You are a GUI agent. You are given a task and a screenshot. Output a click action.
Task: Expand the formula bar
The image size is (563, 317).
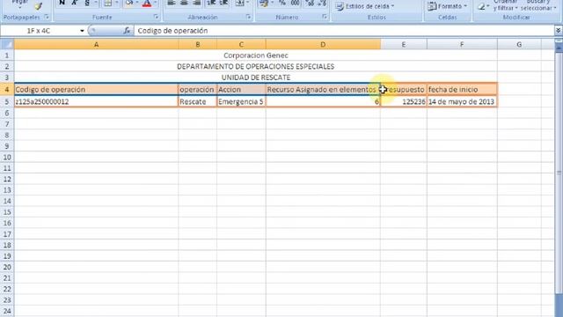pyautogui.click(x=559, y=31)
